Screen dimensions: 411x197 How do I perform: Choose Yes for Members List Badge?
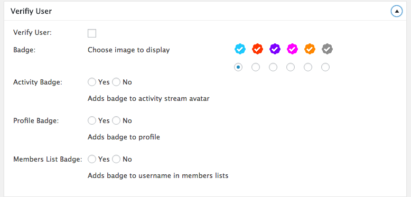pos(92,160)
